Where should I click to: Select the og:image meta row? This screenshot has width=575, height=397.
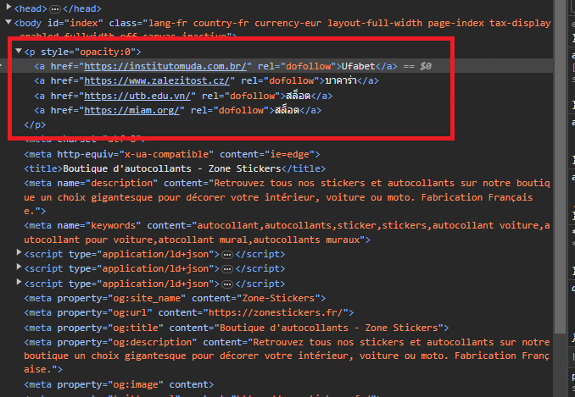(x=119, y=385)
